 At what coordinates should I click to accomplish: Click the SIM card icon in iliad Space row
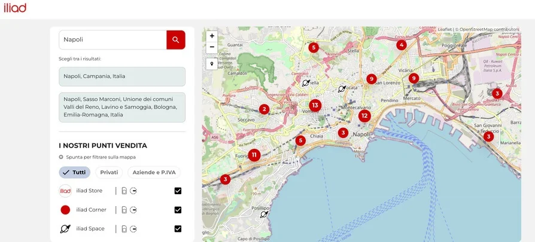[124, 229]
